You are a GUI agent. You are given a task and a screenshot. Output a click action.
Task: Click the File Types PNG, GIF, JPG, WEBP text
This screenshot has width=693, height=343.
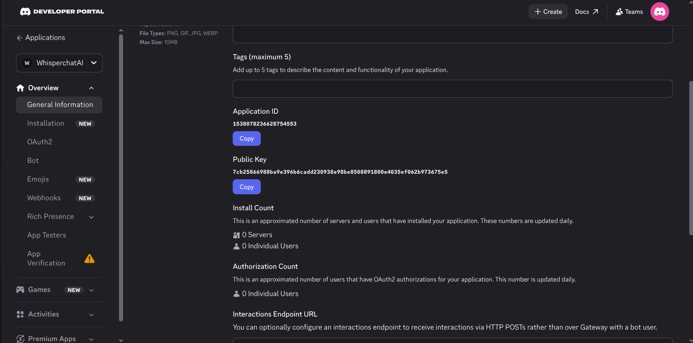point(179,33)
